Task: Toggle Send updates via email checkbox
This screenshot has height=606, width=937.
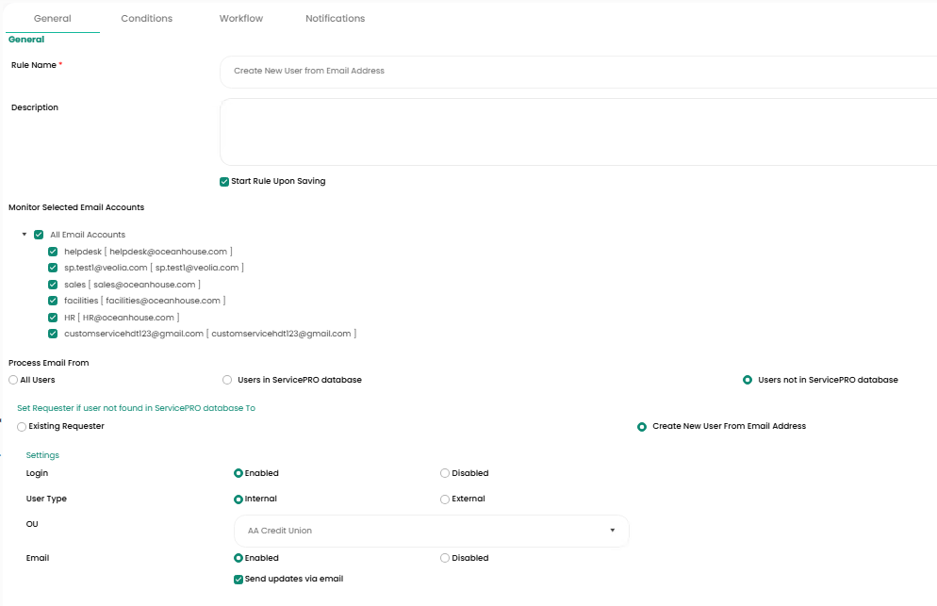Action: click(x=238, y=580)
